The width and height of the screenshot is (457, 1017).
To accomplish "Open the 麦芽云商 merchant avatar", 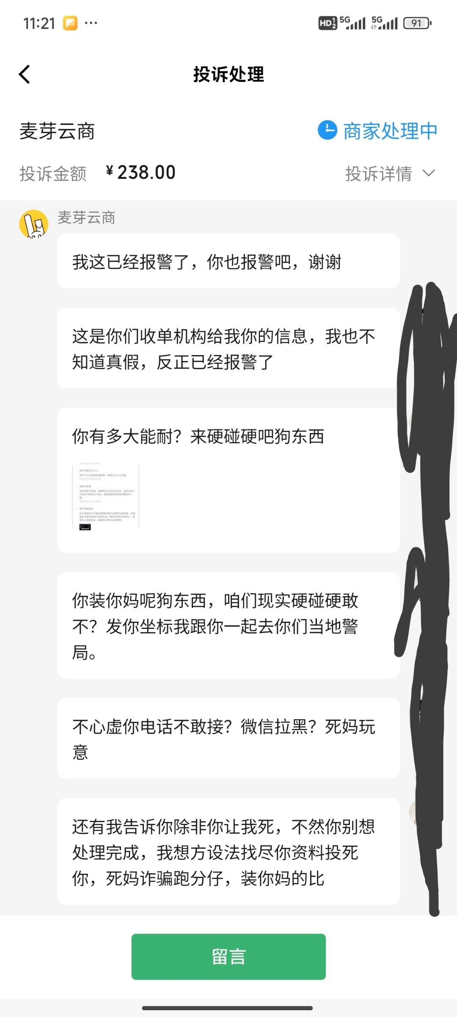I will [34, 224].
